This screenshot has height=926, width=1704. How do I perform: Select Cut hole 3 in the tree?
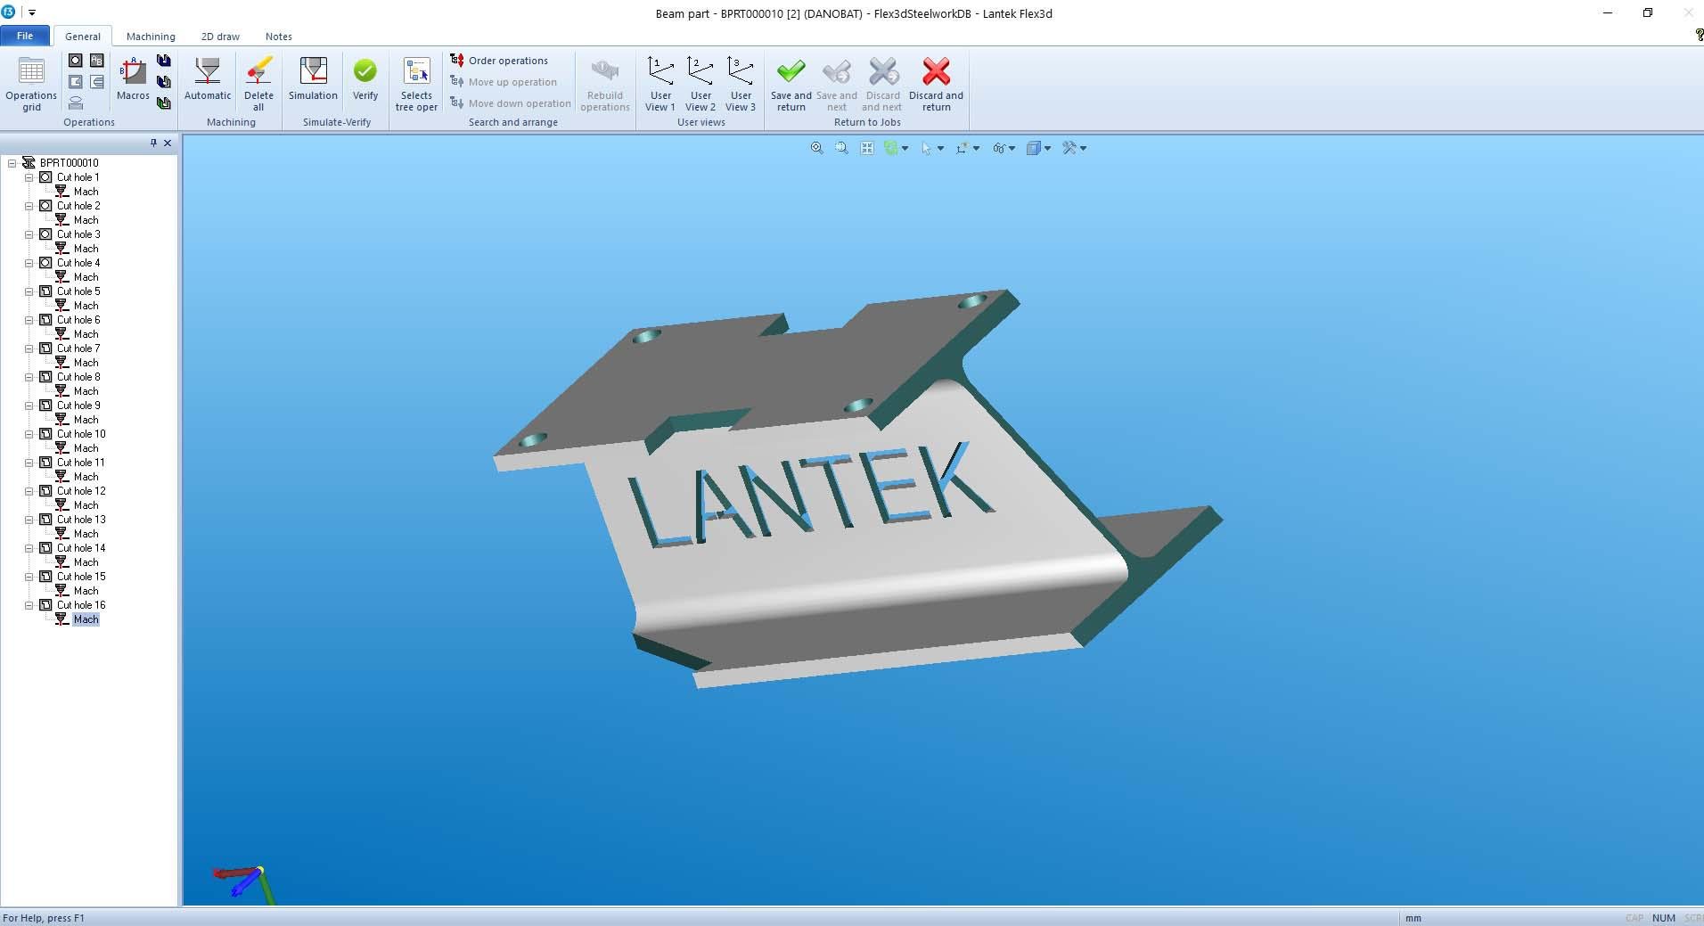click(78, 234)
